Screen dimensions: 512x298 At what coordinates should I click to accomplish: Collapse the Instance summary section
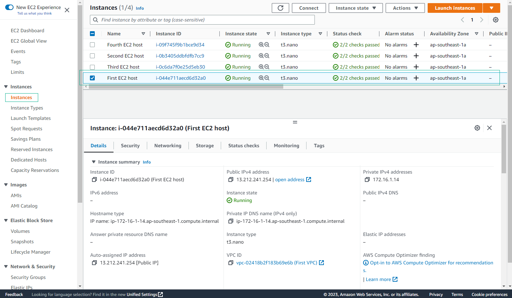click(93, 162)
